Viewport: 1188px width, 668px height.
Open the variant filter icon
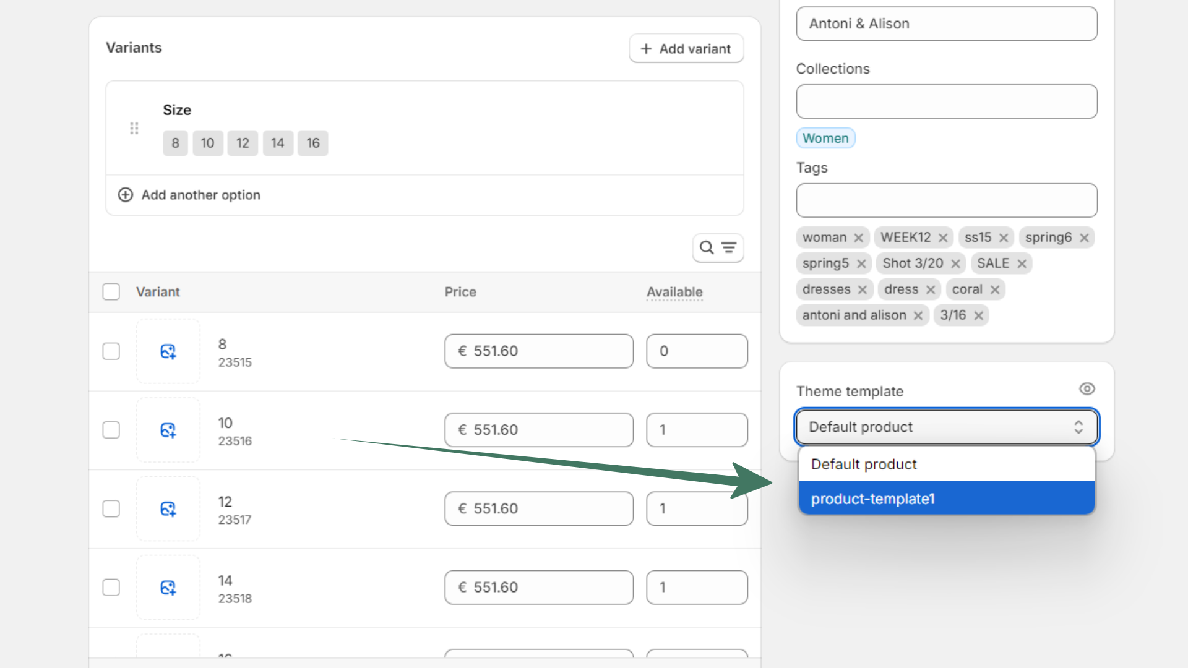click(728, 247)
